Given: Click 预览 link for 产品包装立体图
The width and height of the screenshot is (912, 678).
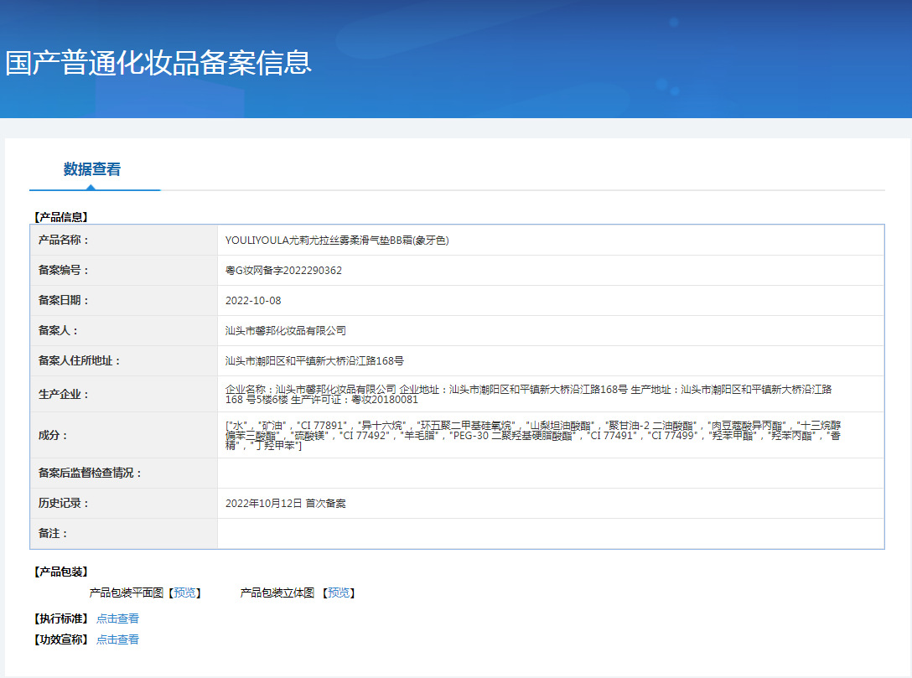Looking at the screenshot, I should (339, 593).
